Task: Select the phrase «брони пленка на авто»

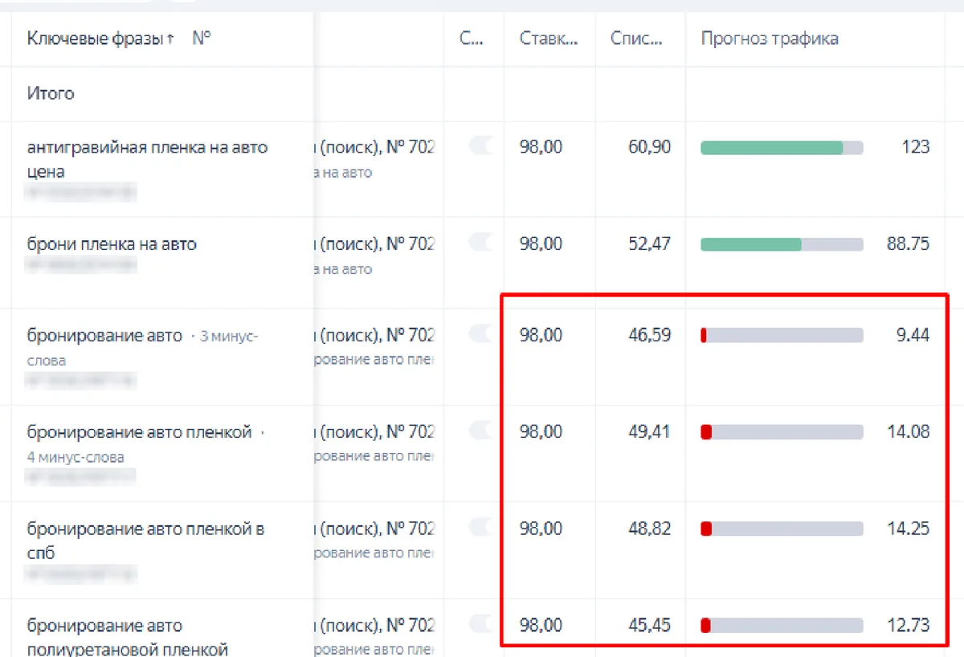Action: [112, 243]
